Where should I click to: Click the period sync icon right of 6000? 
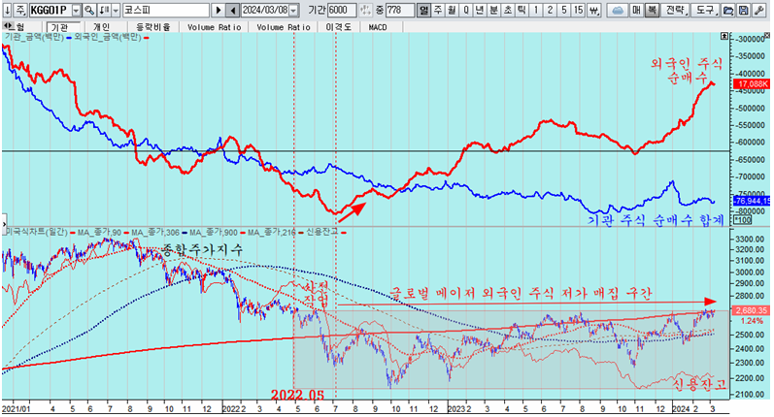click(363, 10)
